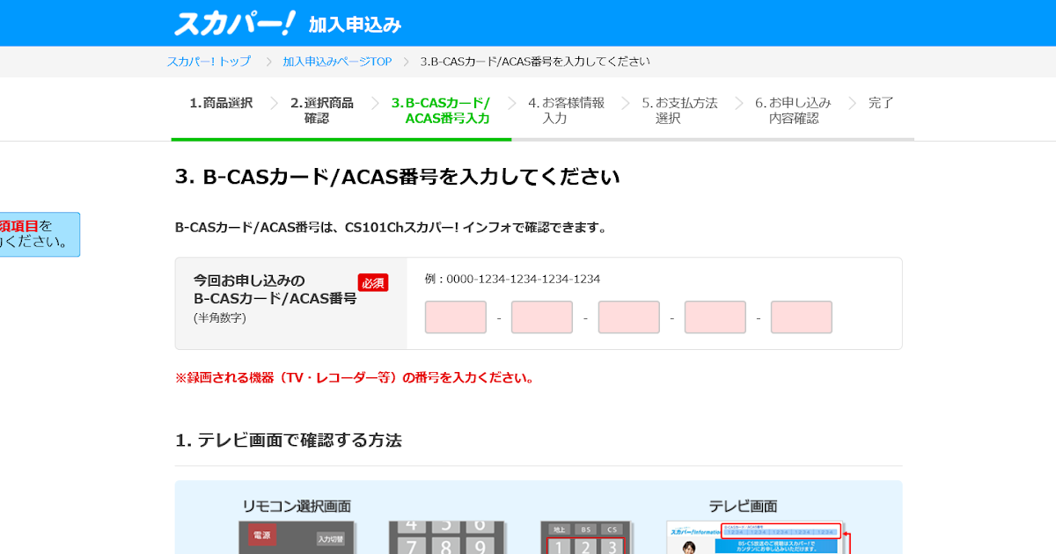Select step 4.お客様情報入力 in progress bar
The width and height of the screenshot is (1056, 554).
[x=567, y=110]
